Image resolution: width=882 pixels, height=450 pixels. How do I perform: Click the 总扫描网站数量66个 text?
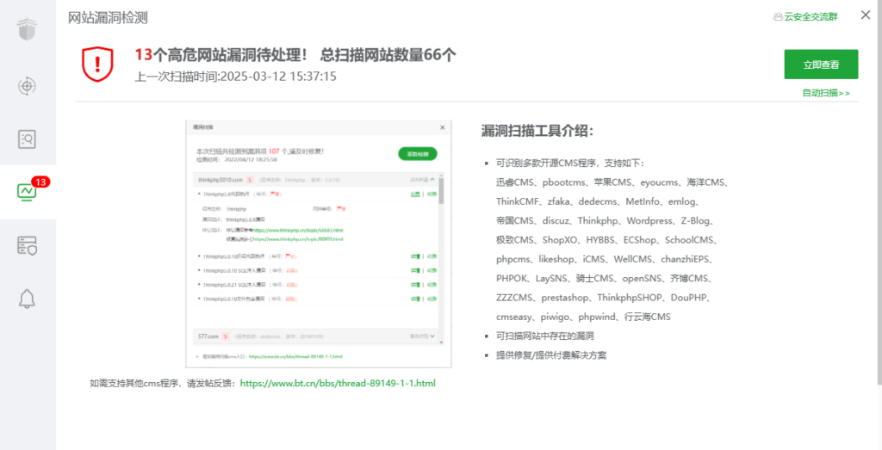[x=388, y=55]
